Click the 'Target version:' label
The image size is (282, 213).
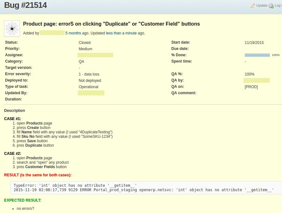tap(19, 68)
